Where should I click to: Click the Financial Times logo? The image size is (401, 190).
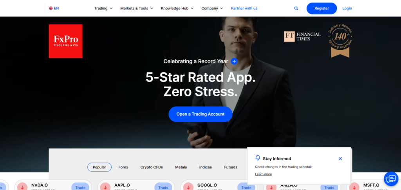[x=302, y=36]
